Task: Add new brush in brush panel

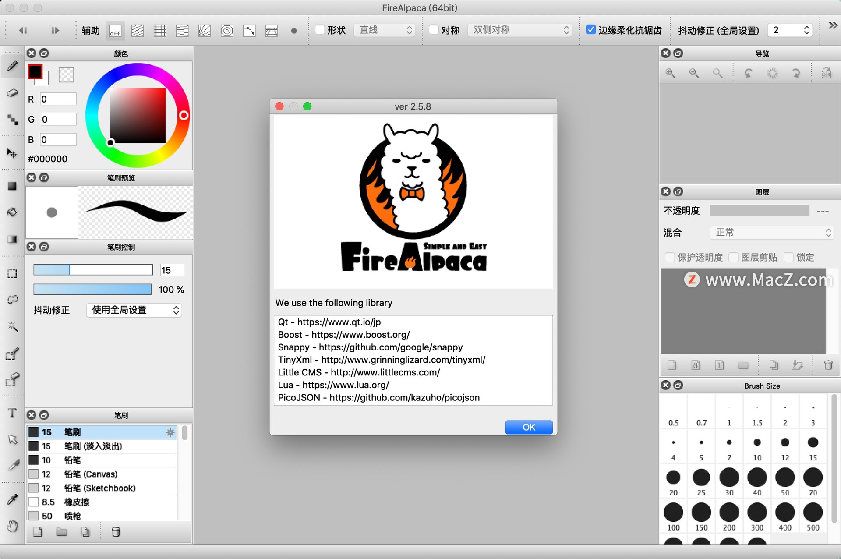Action: 38,532
